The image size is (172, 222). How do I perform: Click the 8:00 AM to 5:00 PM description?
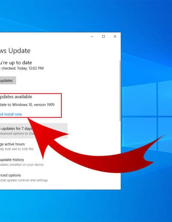17,149
